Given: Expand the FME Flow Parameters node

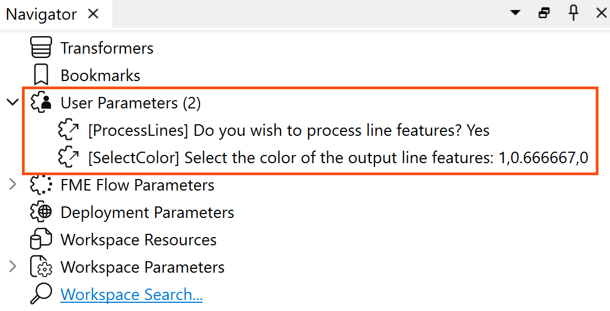Looking at the screenshot, I should 13,185.
